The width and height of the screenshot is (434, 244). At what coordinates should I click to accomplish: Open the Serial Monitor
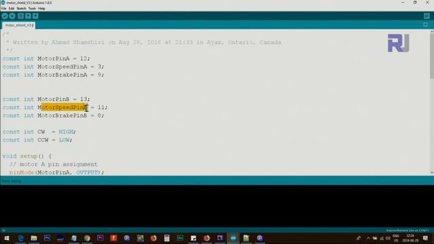(x=427, y=16)
